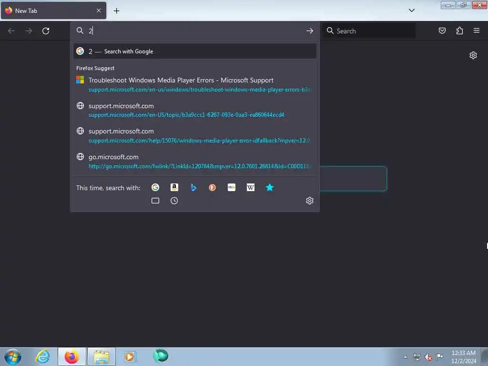Select the New Tab tab
Screen dimensions: 488x366
coord(53,10)
